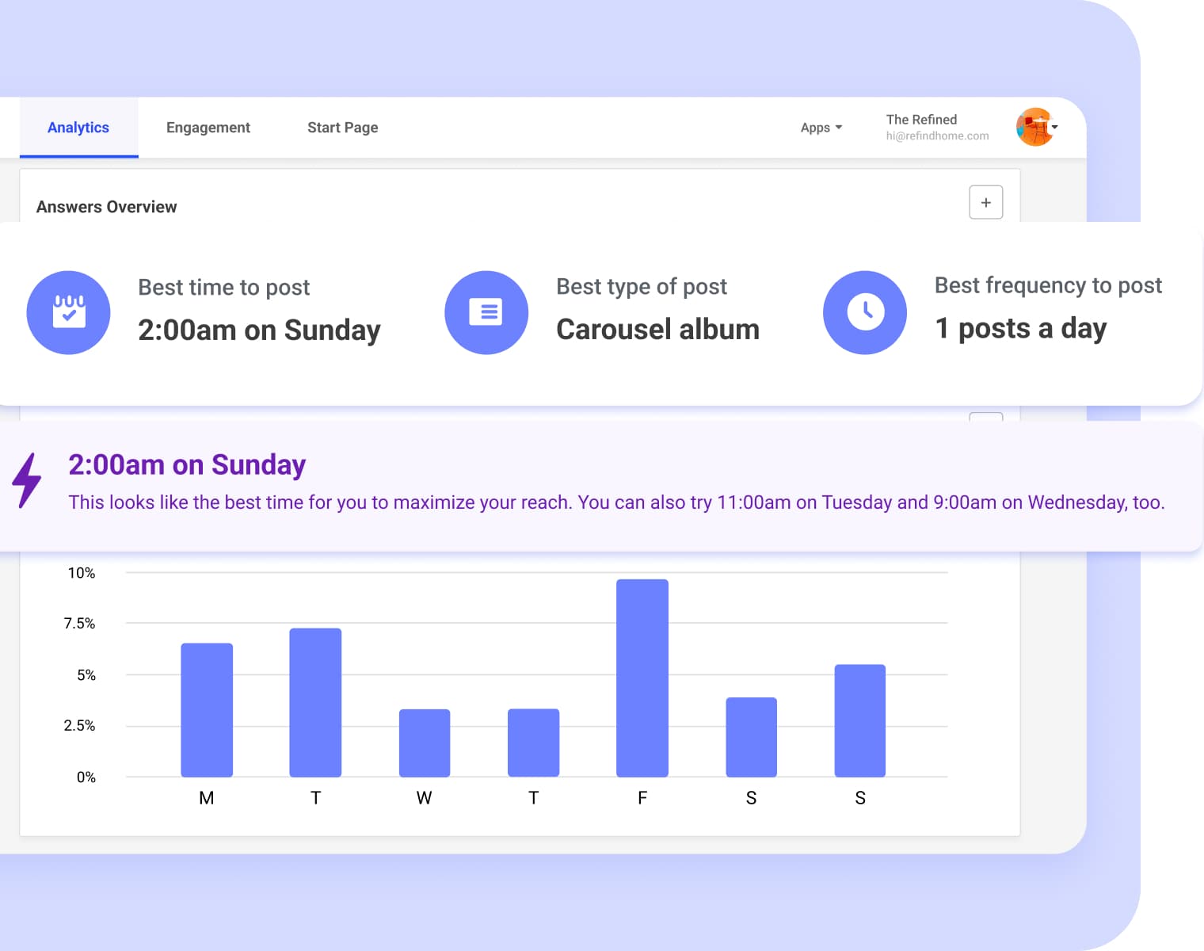The width and height of the screenshot is (1204, 951).
Task: Click the F day label
Action: [642, 798]
